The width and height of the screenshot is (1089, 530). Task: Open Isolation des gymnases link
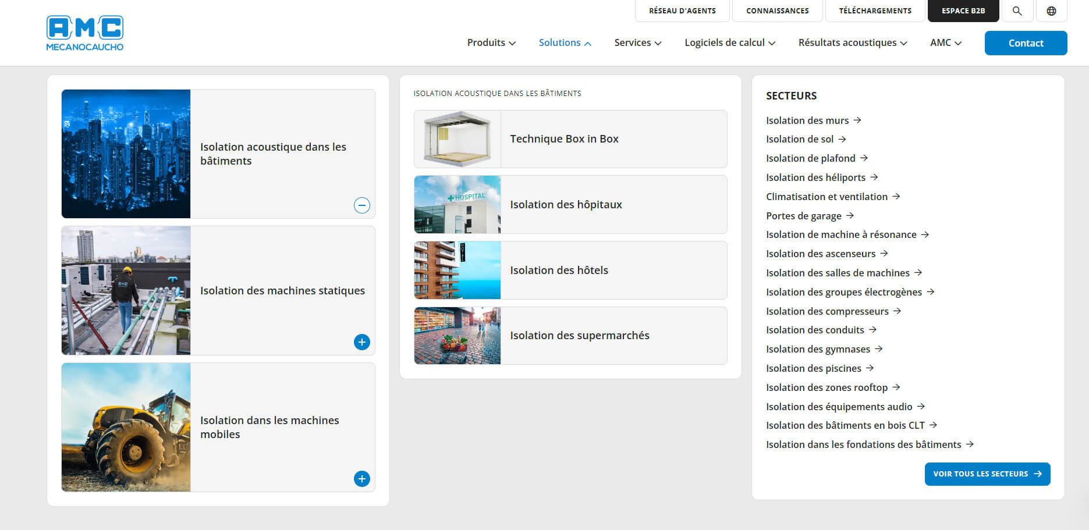click(825, 349)
